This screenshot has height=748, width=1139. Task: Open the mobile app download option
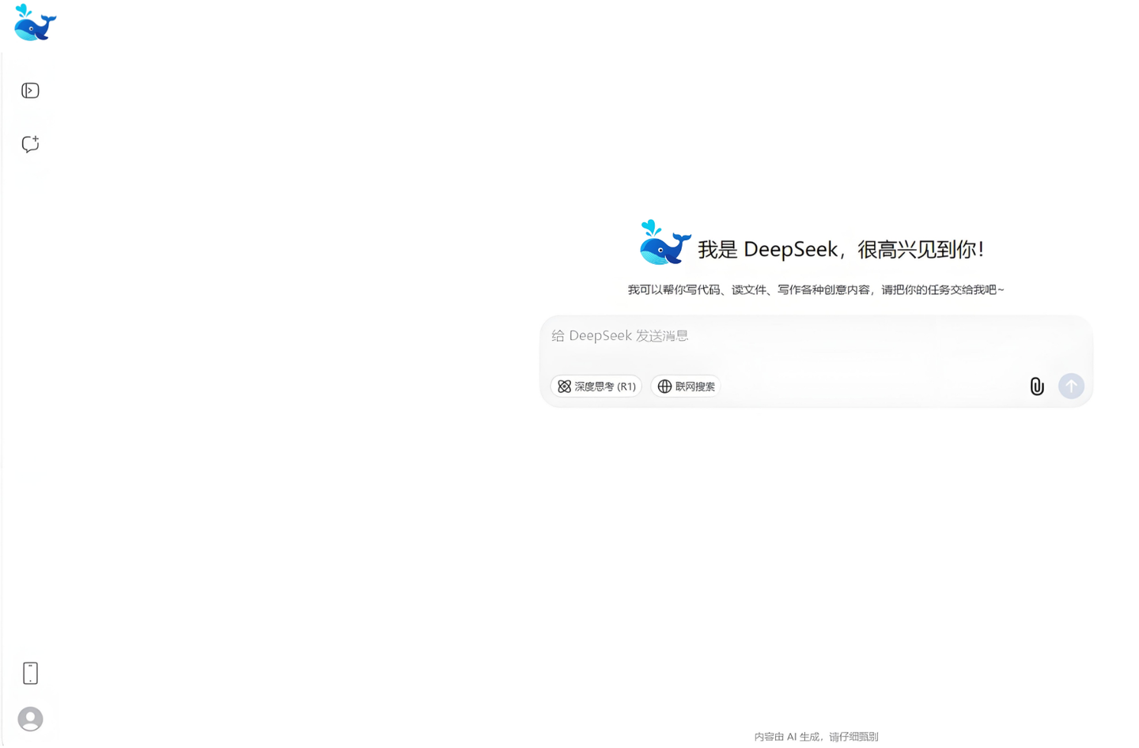[29, 673]
